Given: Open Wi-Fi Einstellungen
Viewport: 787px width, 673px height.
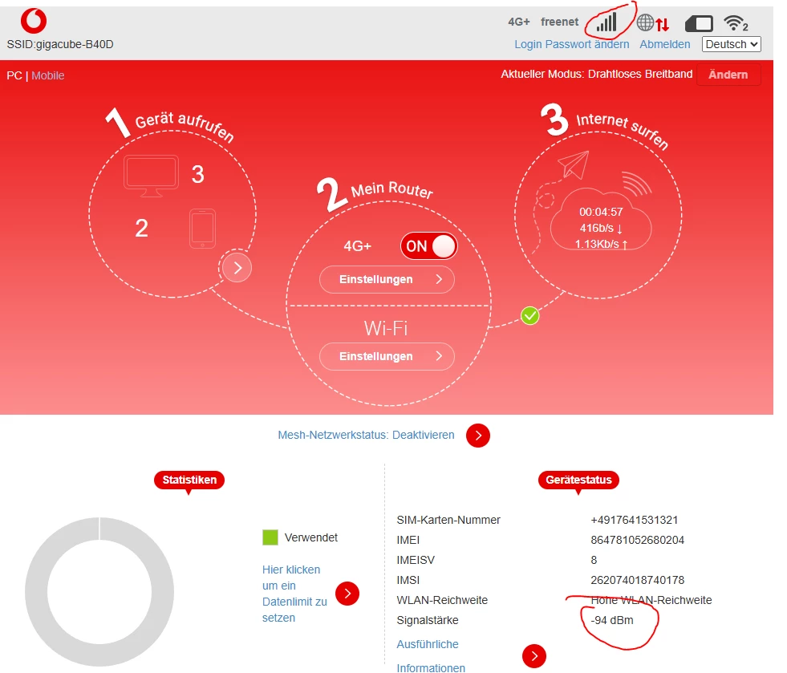Looking at the screenshot, I should click(x=387, y=356).
